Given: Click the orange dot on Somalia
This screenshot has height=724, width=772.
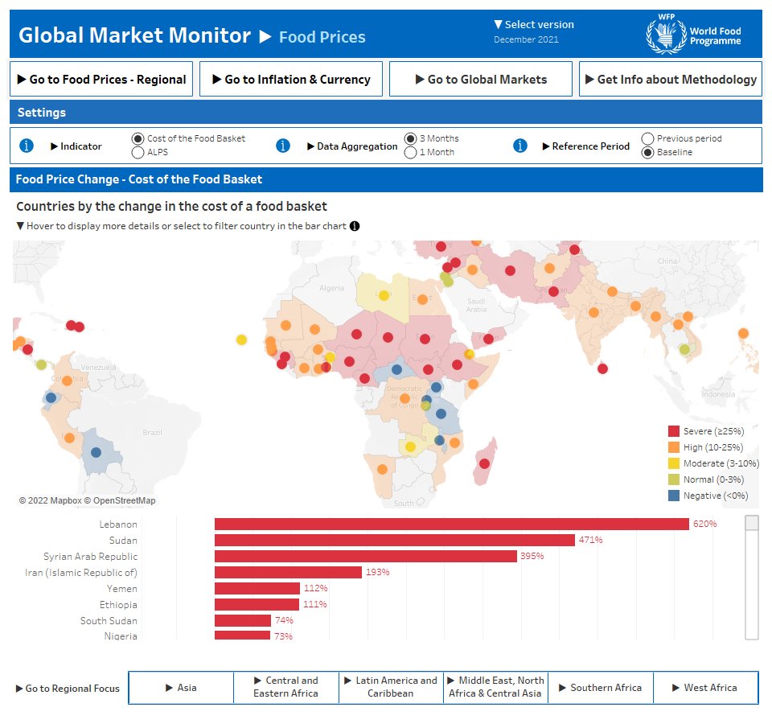Looking at the screenshot, I should tap(473, 384).
